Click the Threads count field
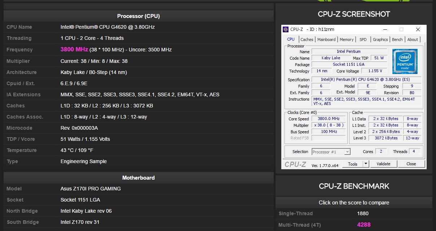Image resolution: width=436 pixels, height=231 pixels. coord(414,152)
